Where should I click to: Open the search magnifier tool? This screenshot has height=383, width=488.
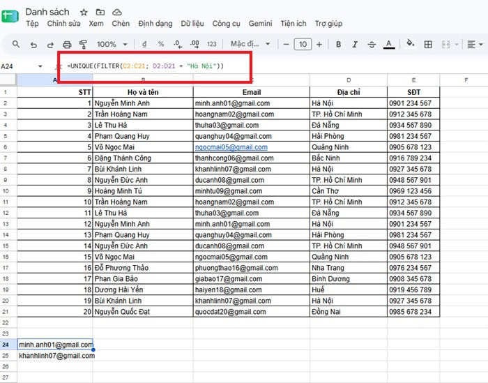tap(16, 44)
